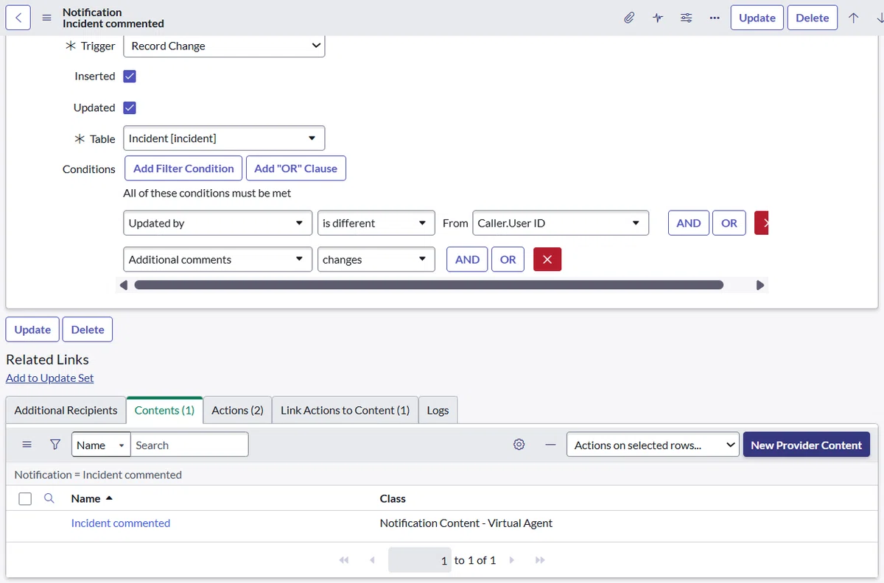884x583 pixels.
Task: Open the Name search field selector
Action: click(101, 445)
